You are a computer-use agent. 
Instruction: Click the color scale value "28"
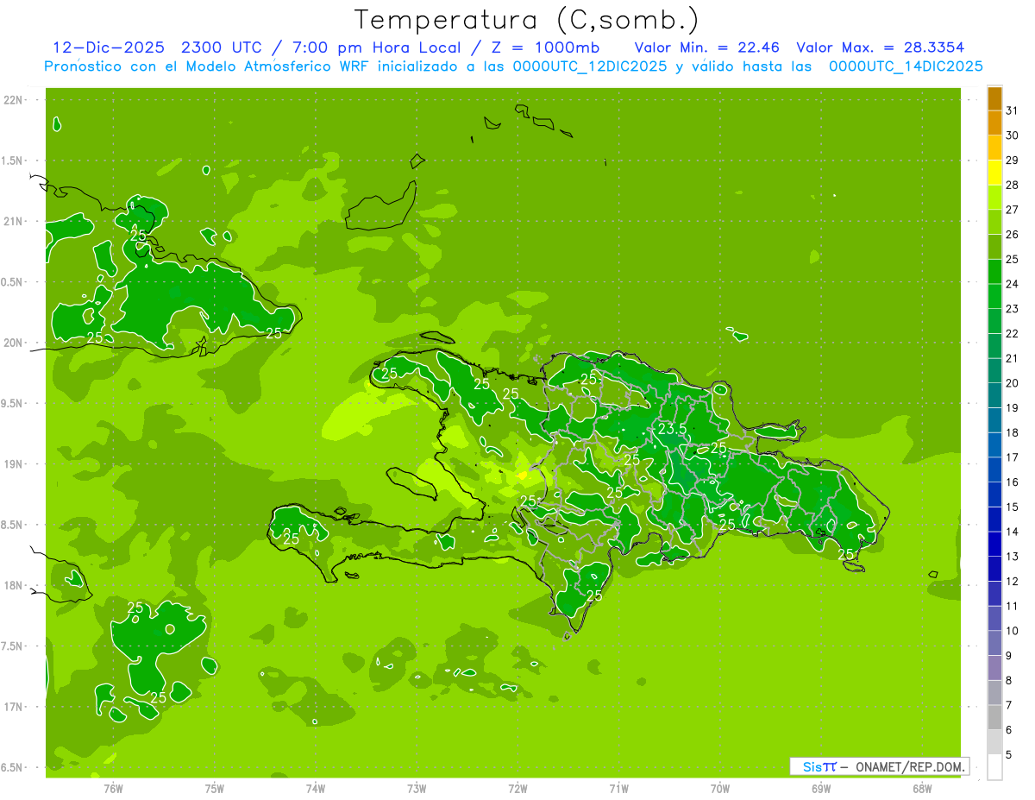click(x=1013, y=185)
